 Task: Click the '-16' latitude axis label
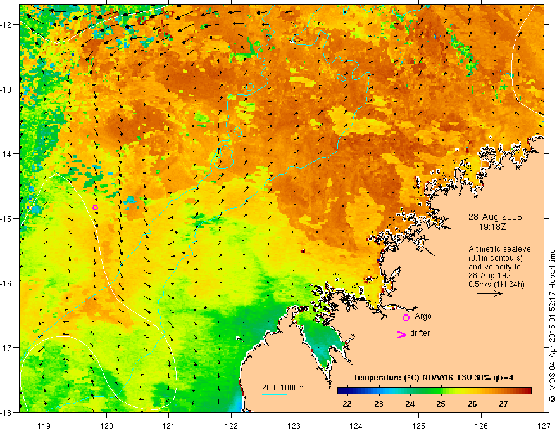click(x=7, y=283)
